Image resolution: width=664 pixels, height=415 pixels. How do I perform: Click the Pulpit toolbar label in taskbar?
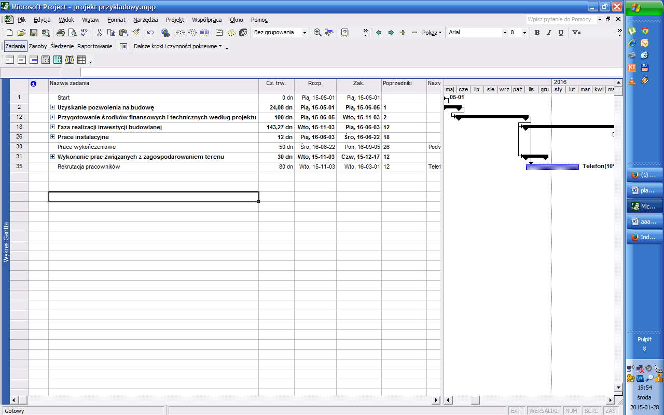[644, 339]
